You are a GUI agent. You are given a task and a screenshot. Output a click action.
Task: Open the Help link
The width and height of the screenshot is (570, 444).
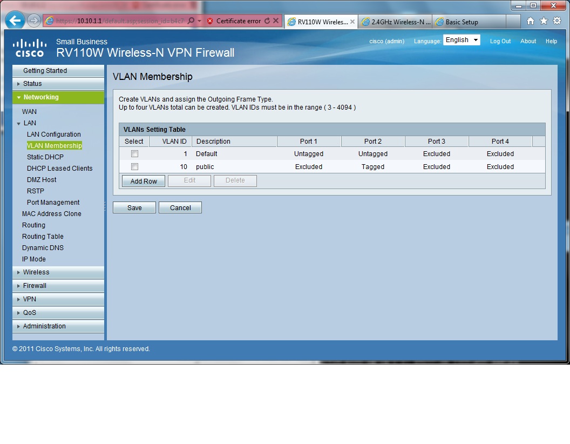click(551, 41)
